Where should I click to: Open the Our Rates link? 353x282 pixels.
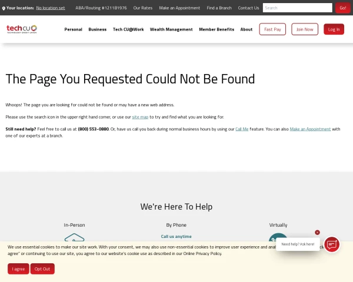(x=143, y=8)
